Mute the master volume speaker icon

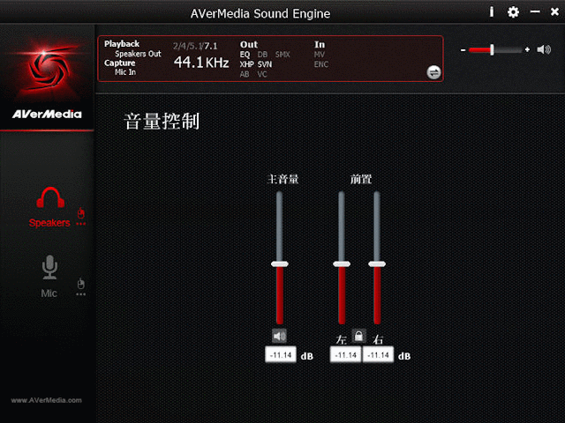pos(279,336)
